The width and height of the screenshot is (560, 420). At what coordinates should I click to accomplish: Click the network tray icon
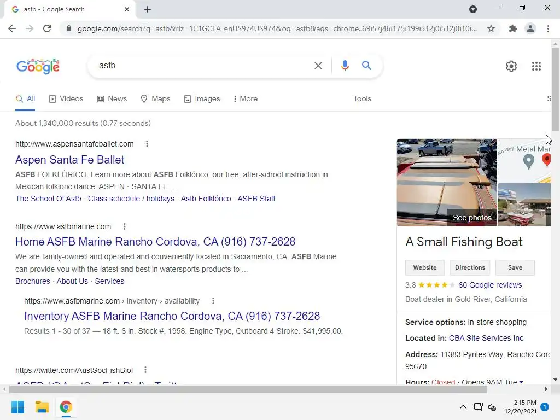(478, 407)
